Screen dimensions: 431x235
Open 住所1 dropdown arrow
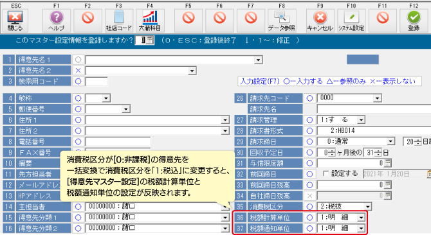(225, 120)
